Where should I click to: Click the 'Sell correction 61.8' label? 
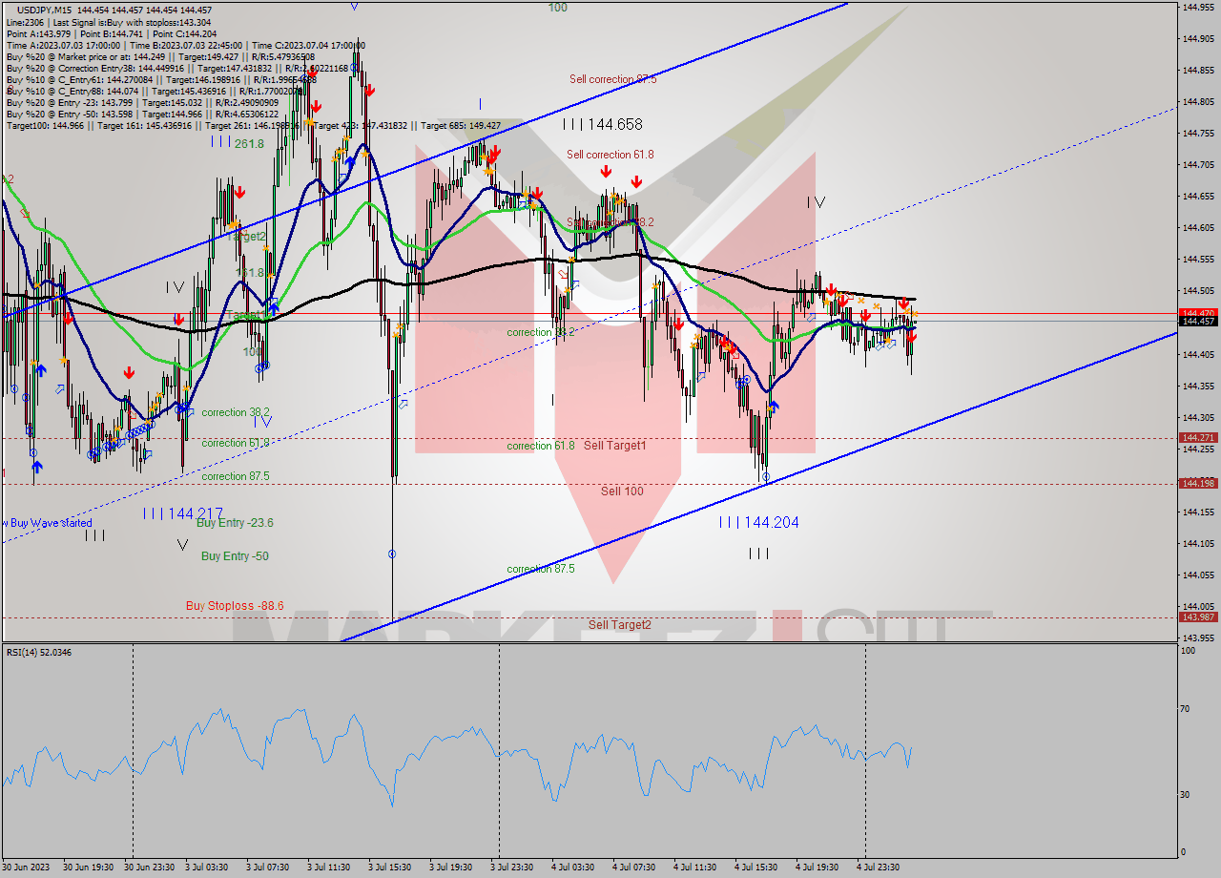pyautogui.click(x=610, y=155)
